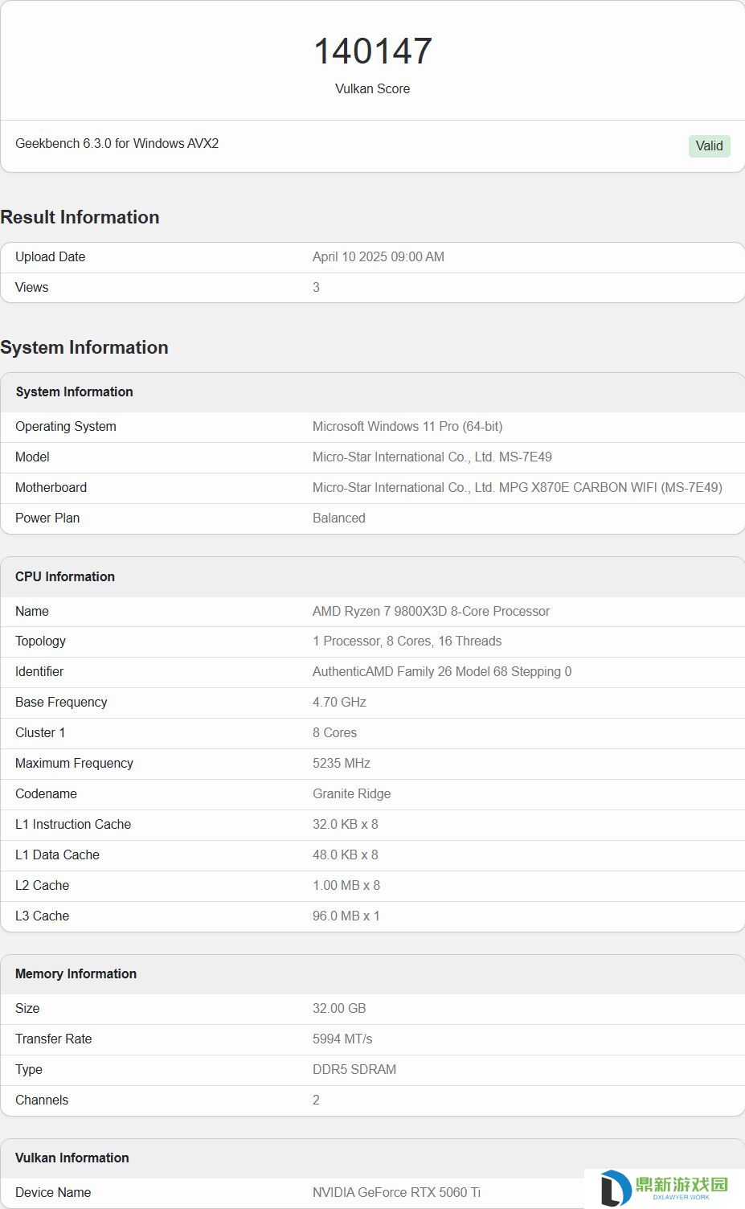The height and width of the screenshot is (1209, 745).
Task: Select the 48.0 KB x 8 value
Action: 346,854
